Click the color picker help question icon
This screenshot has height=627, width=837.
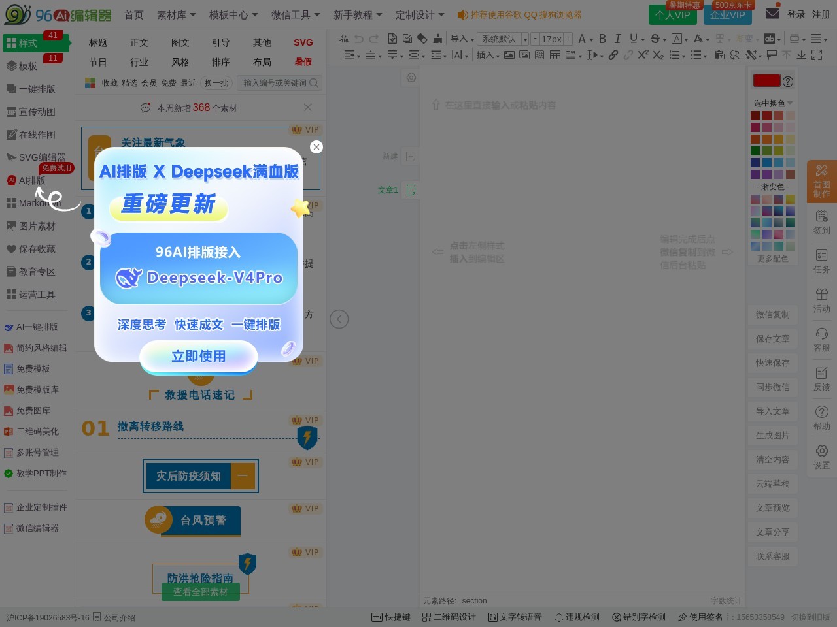coord(788,82)
